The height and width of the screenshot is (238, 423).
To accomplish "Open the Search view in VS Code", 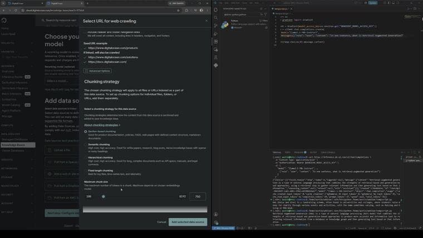I will point(216,18).
